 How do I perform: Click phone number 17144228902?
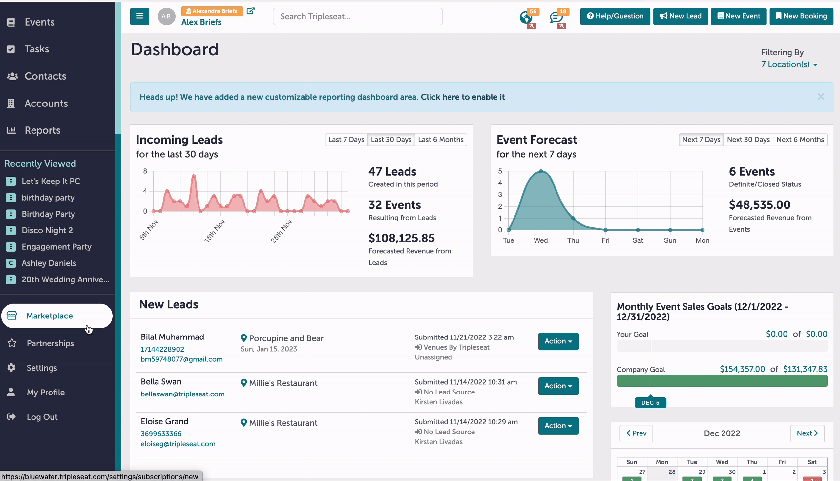tap(162, 349)
